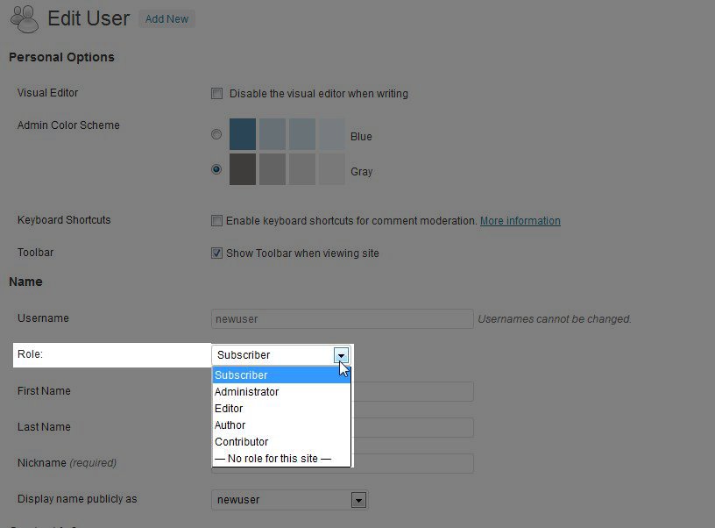Click the disabled Username field
The height and width of the screenshot is (528, 715).
pos(342,319)
